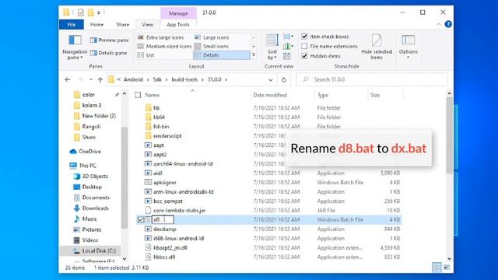Open the File menu
Viewport: 498px width, 280px height.
[x=72, y=24]
